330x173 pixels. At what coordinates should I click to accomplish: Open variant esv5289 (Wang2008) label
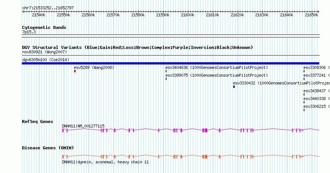click(94, 67)
